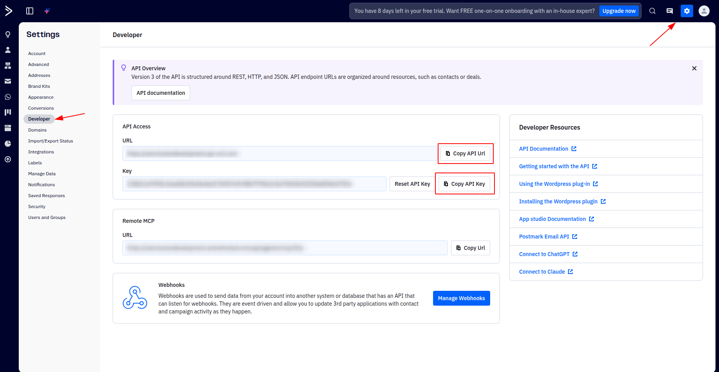This screenshot has height=372, width=719.
Task: Open WhatsApp icon in left rail
Action: (x=8, y=97)
